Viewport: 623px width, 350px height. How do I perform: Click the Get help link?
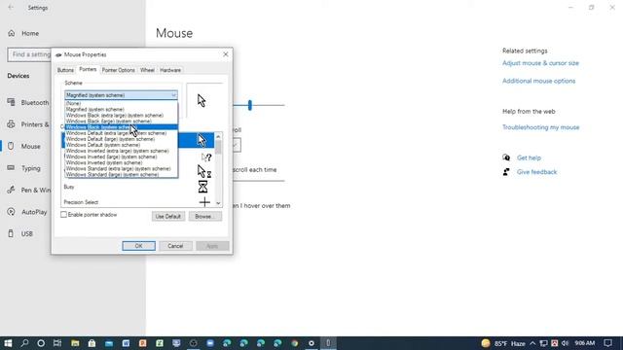click(529, 157)
